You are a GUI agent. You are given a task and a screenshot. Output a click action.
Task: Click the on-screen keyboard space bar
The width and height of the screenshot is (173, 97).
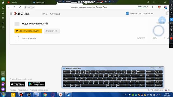point(93,85)
